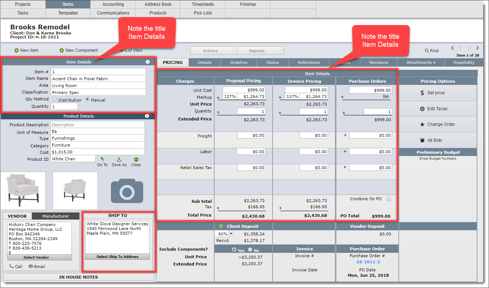Click the New Component plus icon
This screenshot has height=288, width=489.
(x=62, y=50)
